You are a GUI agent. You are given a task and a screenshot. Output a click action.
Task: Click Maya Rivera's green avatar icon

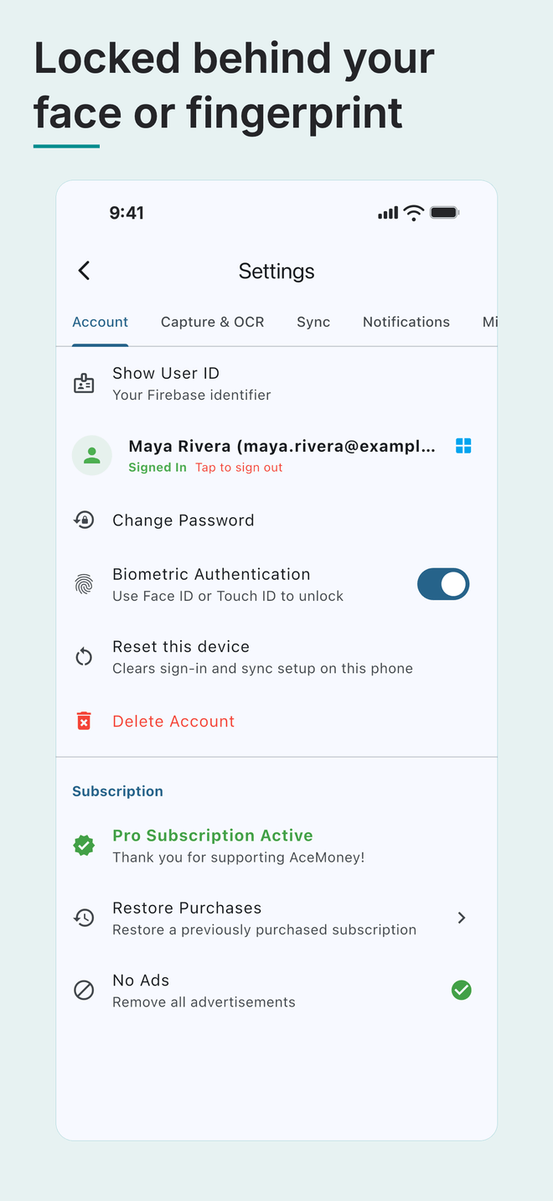(x=92, y=456)
